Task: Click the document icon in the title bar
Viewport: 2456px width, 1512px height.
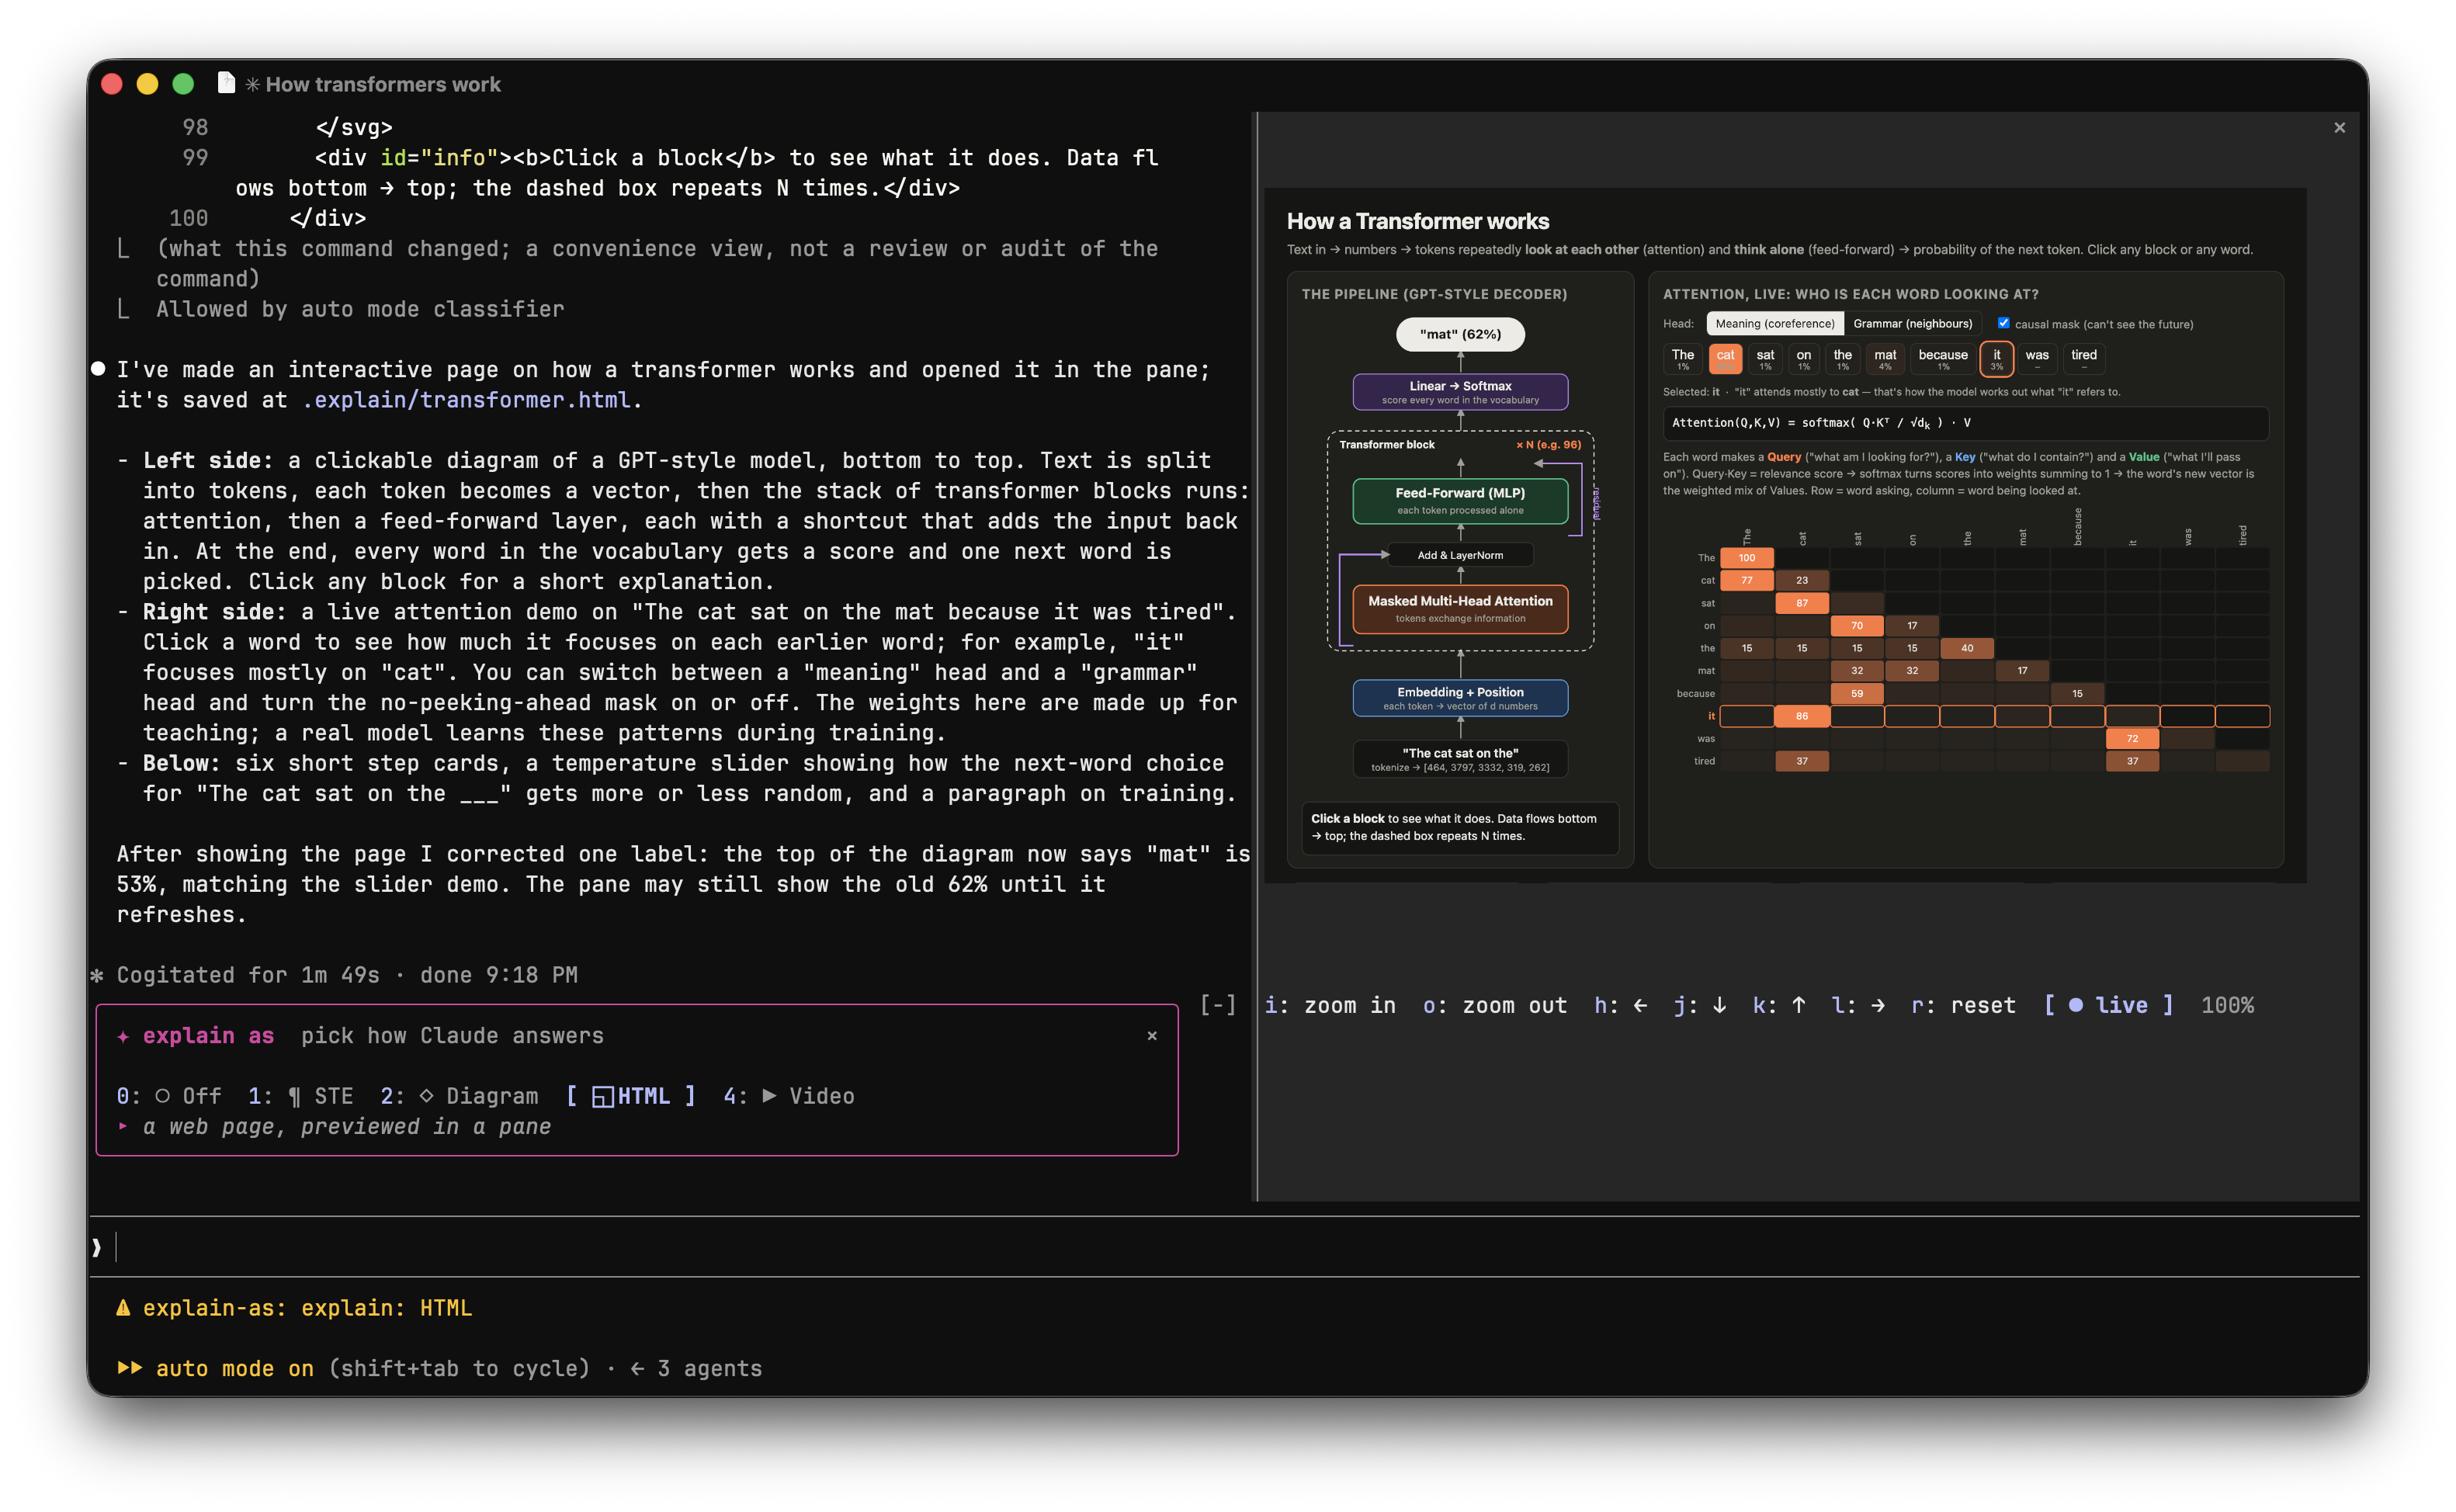Action: point(227,84)
